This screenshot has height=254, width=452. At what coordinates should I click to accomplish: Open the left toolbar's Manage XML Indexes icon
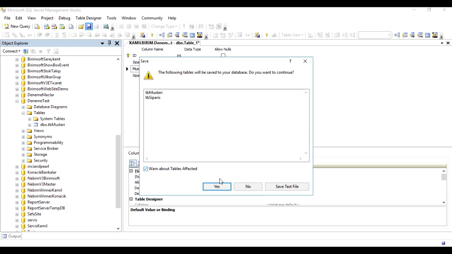[184, 35]
